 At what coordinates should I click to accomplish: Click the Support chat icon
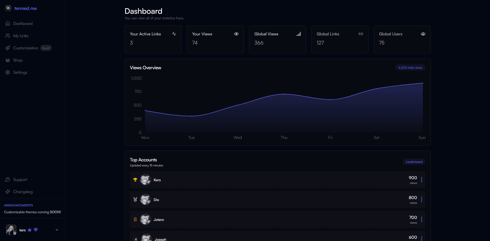(8, 179)
